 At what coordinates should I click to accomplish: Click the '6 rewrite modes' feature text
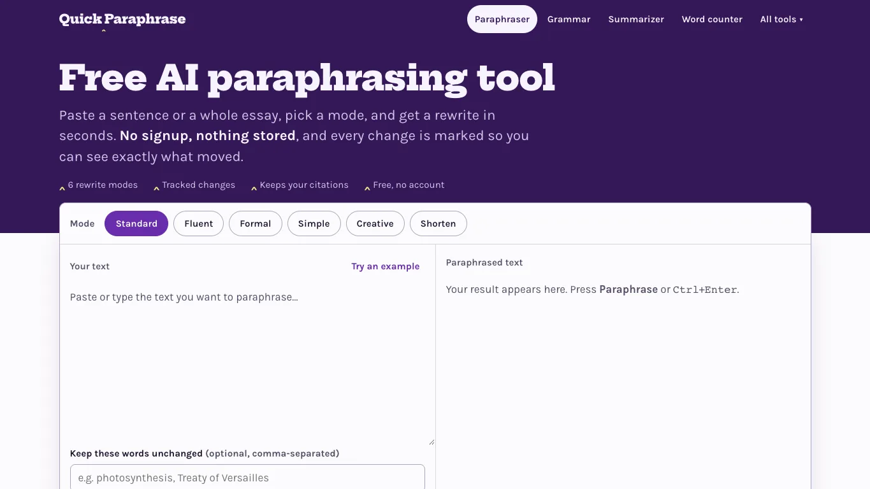(x=103, y=185)
